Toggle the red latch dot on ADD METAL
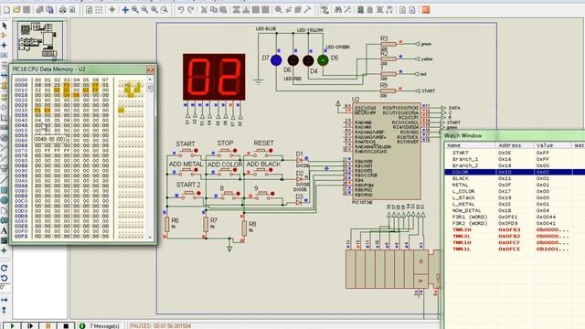The height and width of the screenshot is (329, 585). click(x=196, y=170)
